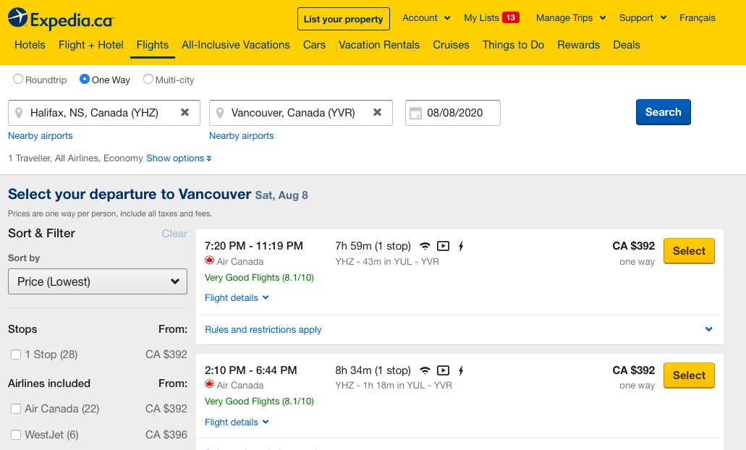The height and width of the screenshot is (450, 746).
Task: Click WiFi icon on 7:20 PM flight
Action: pyautogui.click(x=425, y=246)
